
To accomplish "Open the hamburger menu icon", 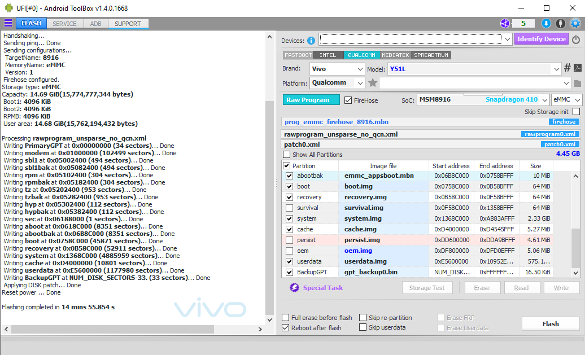I will coord(8,23).
